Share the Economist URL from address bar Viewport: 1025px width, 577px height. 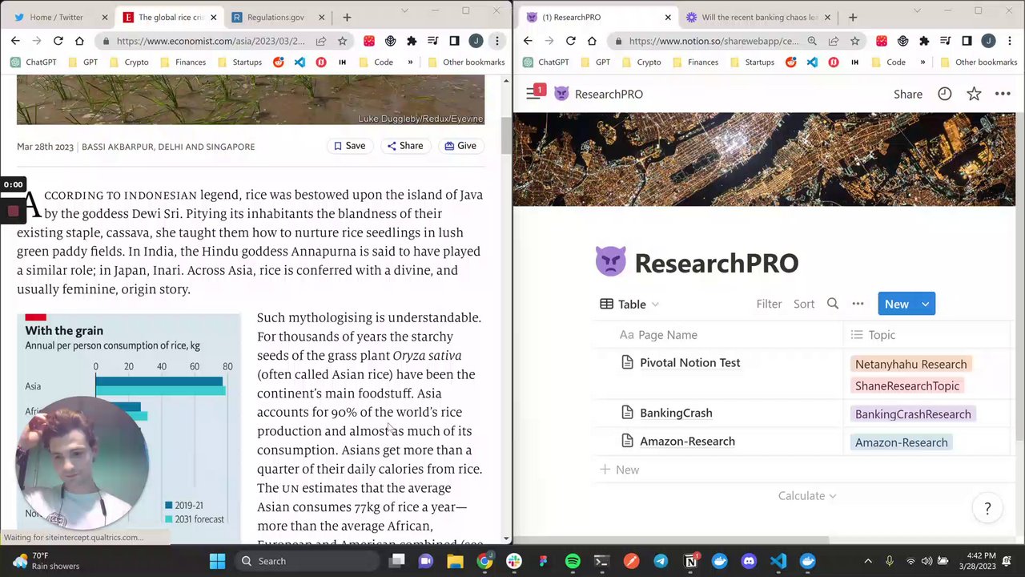click(x=321, y=41)
